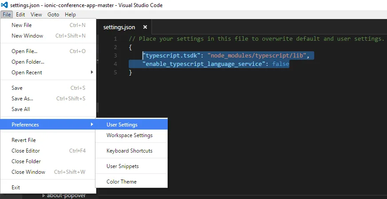Open User Snippets from submenu
Screen dimensions: 387x199
click(x=131, y=166)
